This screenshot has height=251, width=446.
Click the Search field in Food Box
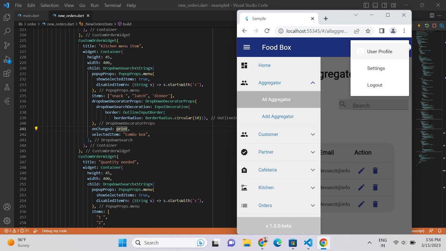pos(380,105)
